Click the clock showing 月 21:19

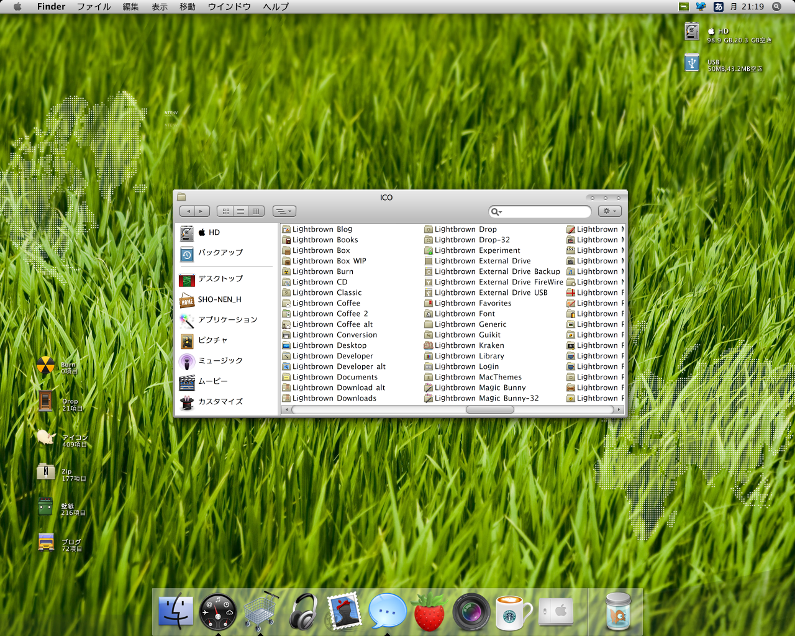coord(747,6)
